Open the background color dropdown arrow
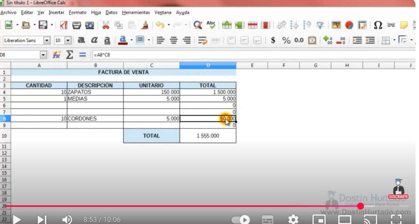Screen dimensions: 419x224 click(149, 40)
